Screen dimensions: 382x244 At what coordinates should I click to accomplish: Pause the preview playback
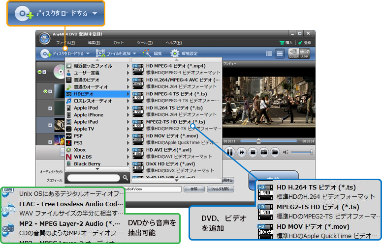230,152
